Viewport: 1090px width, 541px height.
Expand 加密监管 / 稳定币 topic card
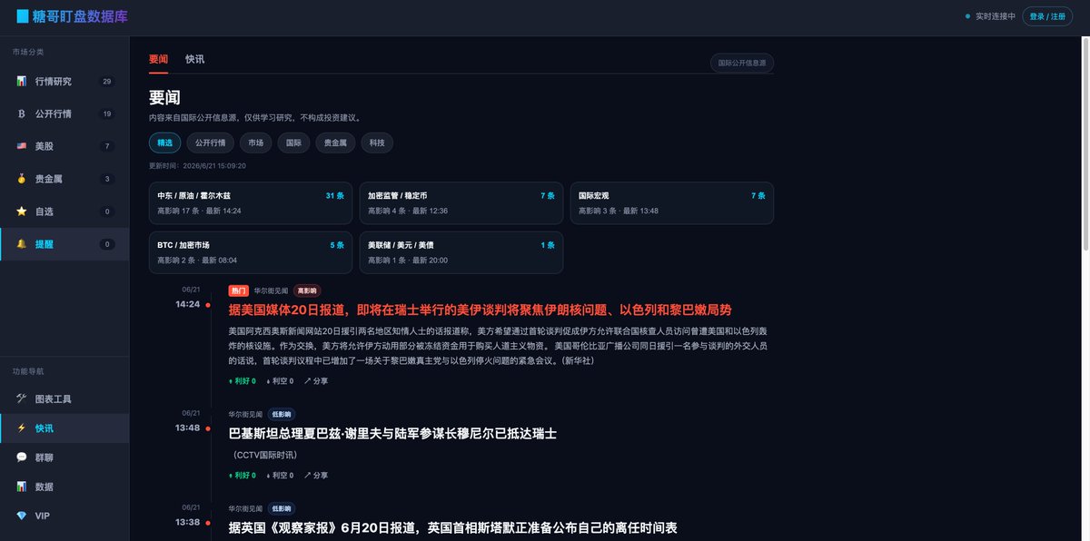coord(461,202)
